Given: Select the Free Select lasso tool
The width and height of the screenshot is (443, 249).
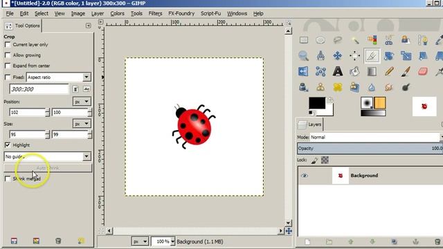Looking at the screenshot, I should click(x=338, y=40).
